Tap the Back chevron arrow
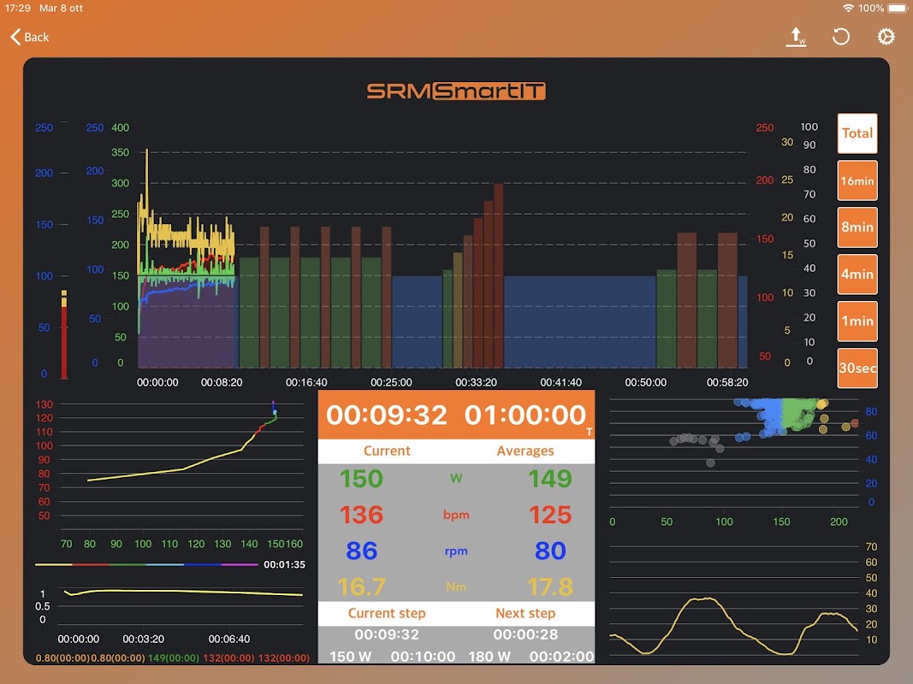The width and height of the screenshot is (913, 684). pyautogui.click(x=15, y=38)
